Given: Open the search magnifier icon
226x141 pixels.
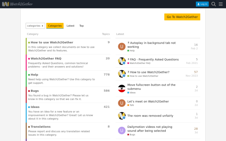Looking at the screenshot, I should [x=214, y=4].
